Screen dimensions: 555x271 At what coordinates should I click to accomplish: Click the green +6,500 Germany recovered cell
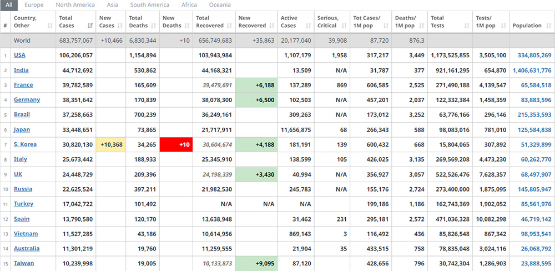click(x=256, y=100)
